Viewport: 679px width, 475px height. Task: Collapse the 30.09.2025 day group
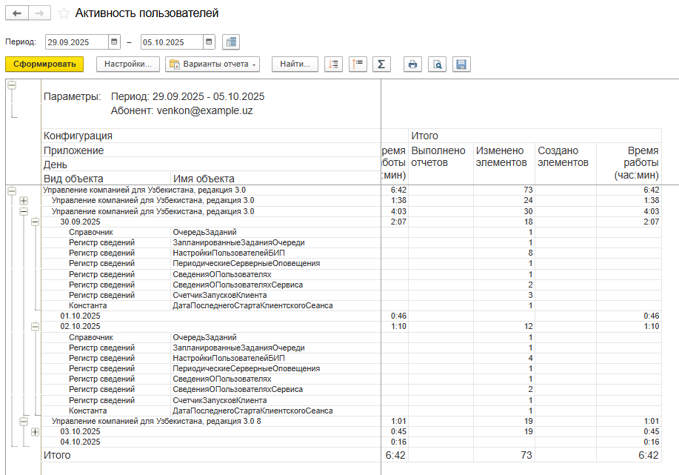(35, 222)
